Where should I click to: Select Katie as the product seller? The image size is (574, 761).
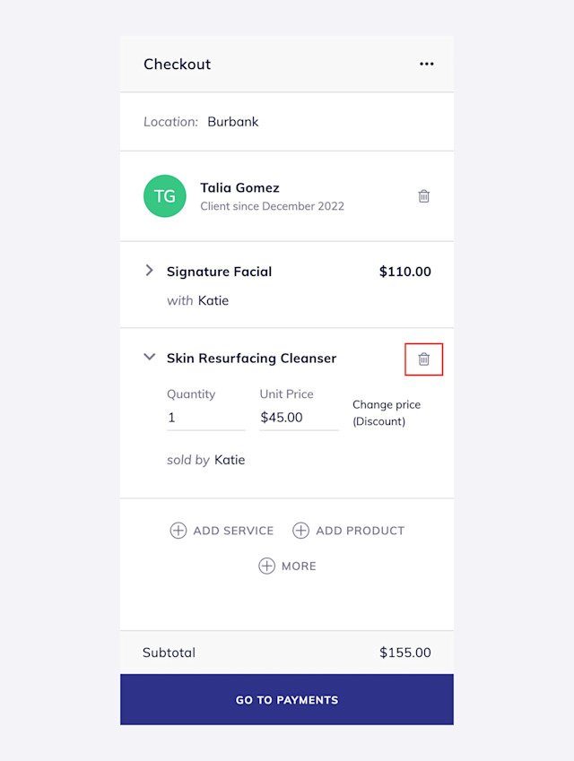click(x=230, y=460)
